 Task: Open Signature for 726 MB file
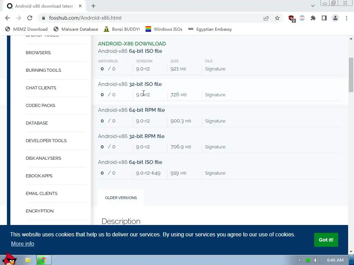215,95
